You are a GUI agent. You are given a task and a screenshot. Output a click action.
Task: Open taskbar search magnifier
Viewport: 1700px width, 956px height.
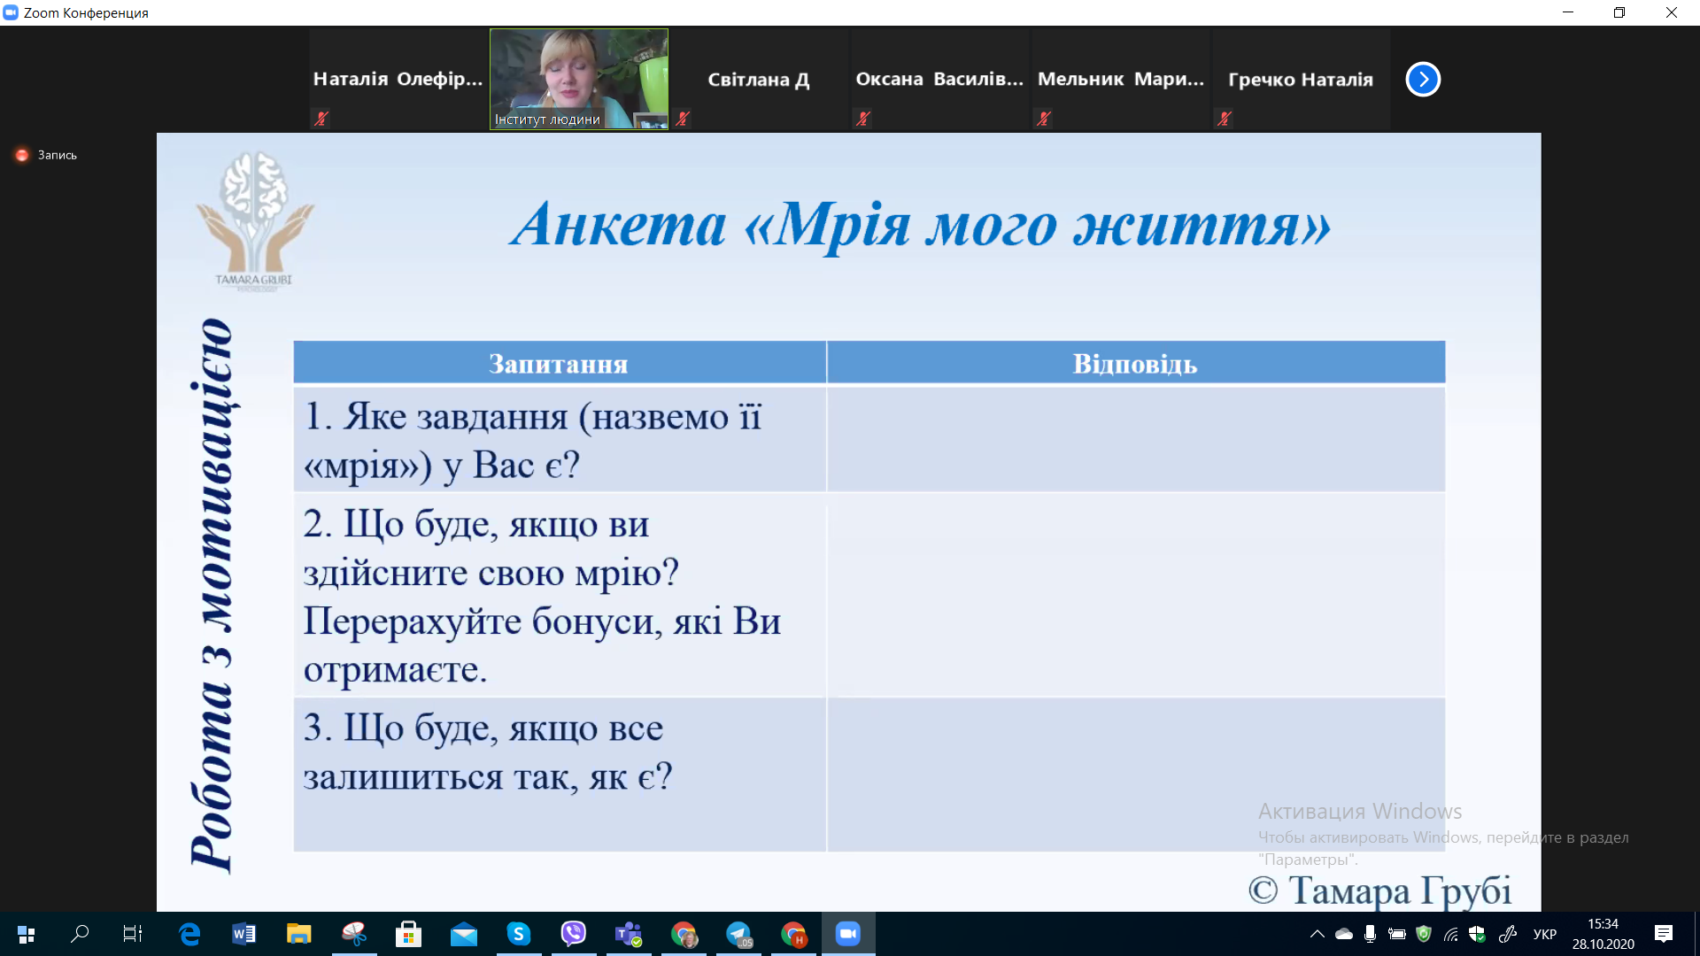[x=80, y=934]
